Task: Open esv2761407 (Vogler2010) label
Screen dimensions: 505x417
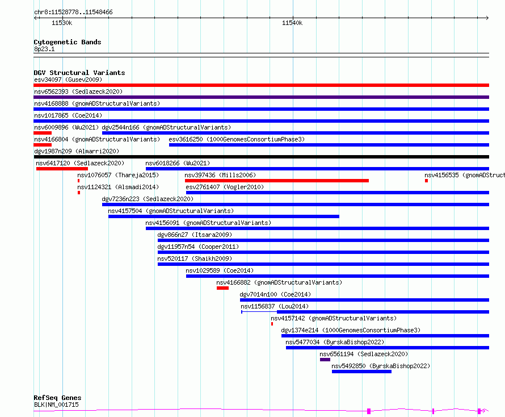Action: click(x=225, y=187)
